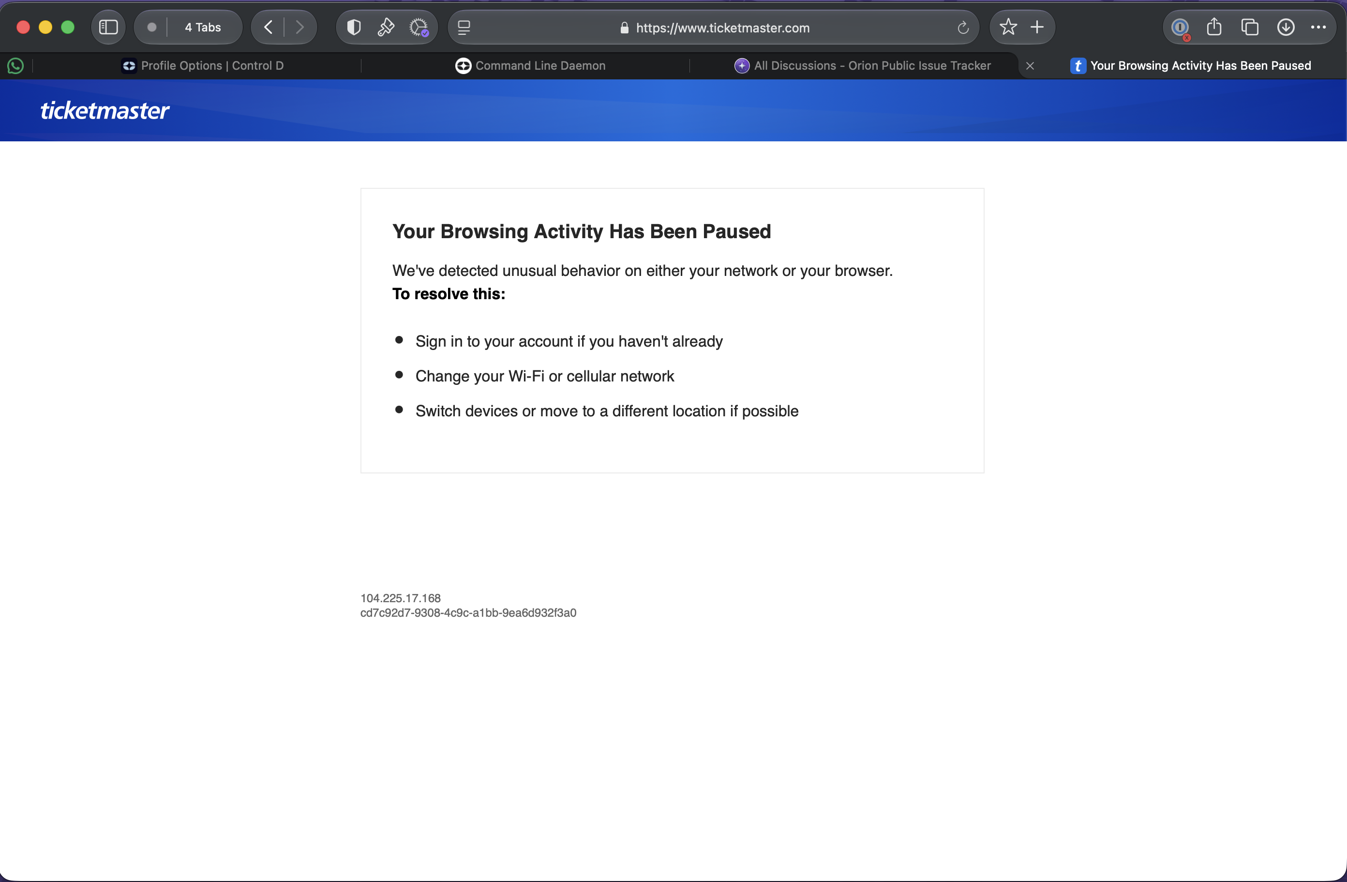Open a new tab with plus icon
Image resolution: width=1347 pixels, height=882 pixels.
(1037, 27)
